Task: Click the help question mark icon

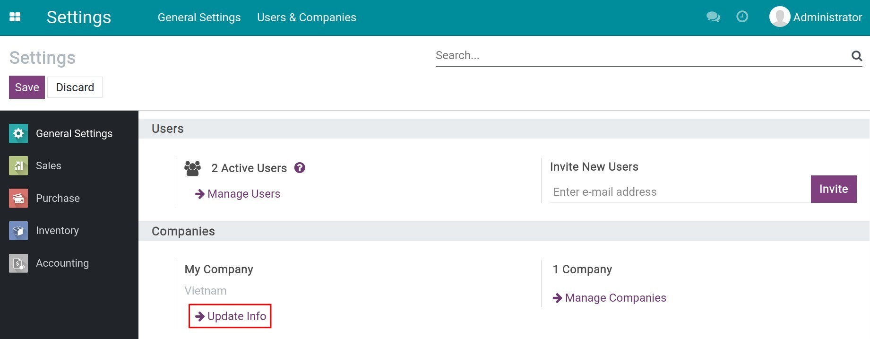Action: 300,168
